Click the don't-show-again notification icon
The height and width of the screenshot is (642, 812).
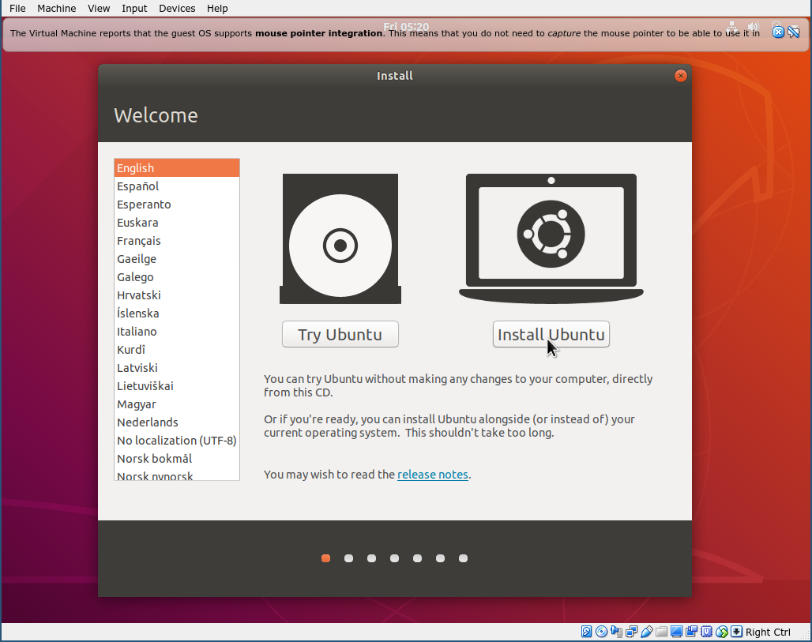tap(794, 32)
